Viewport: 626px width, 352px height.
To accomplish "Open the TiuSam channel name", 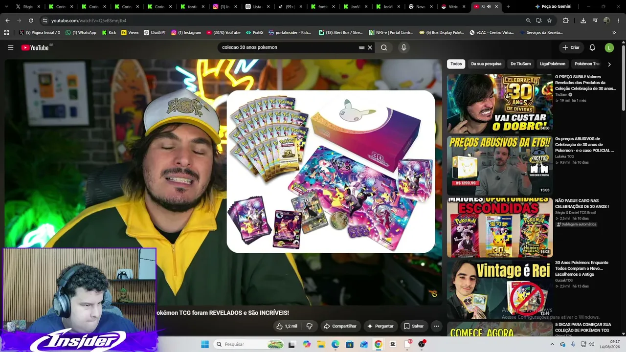I will coord(561,94).
